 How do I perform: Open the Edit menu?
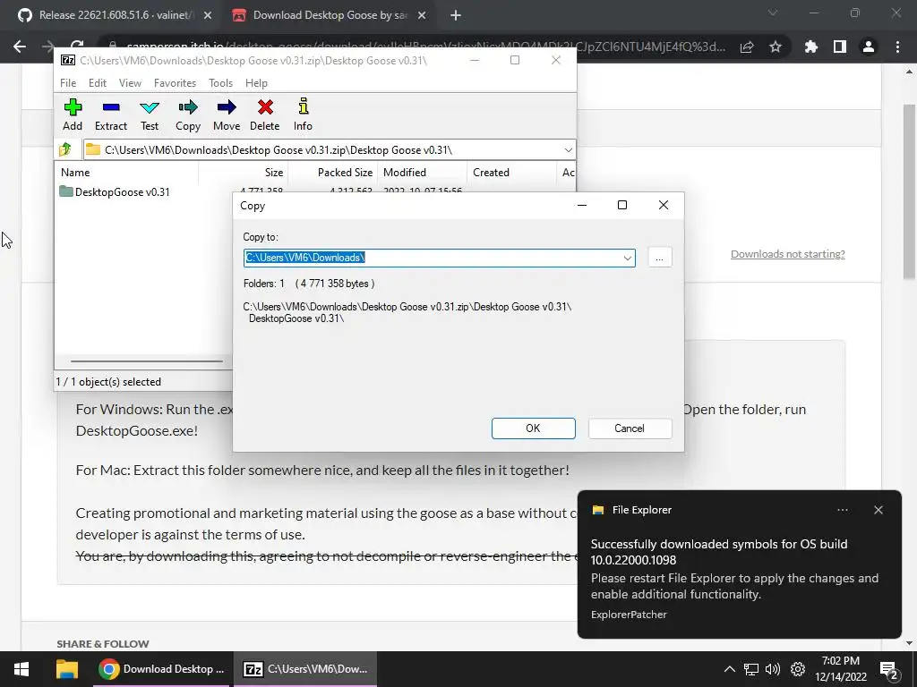tap(97, 83)
